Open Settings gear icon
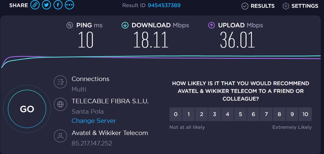324x154 pixels. 286,6
